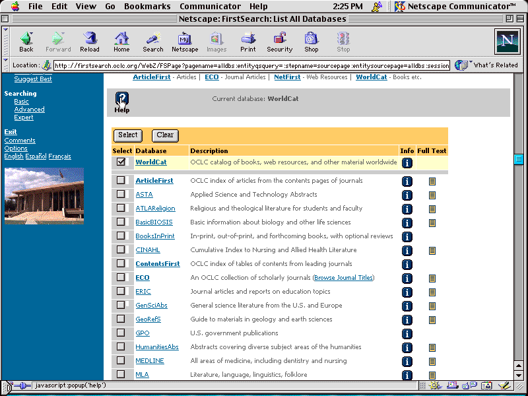Click the scroll up arrow

[519, 366]
